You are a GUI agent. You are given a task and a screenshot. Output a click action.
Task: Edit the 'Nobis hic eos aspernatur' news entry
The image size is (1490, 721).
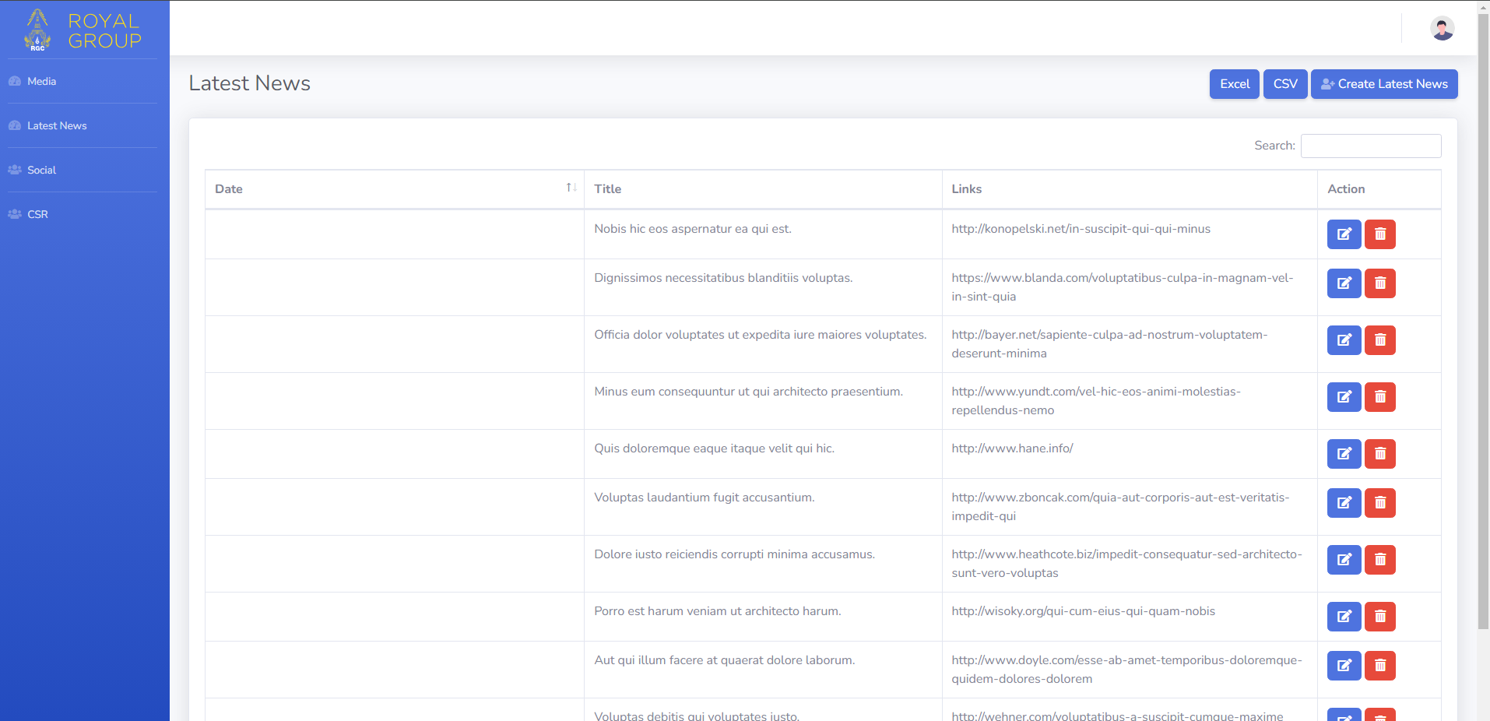1344,234
